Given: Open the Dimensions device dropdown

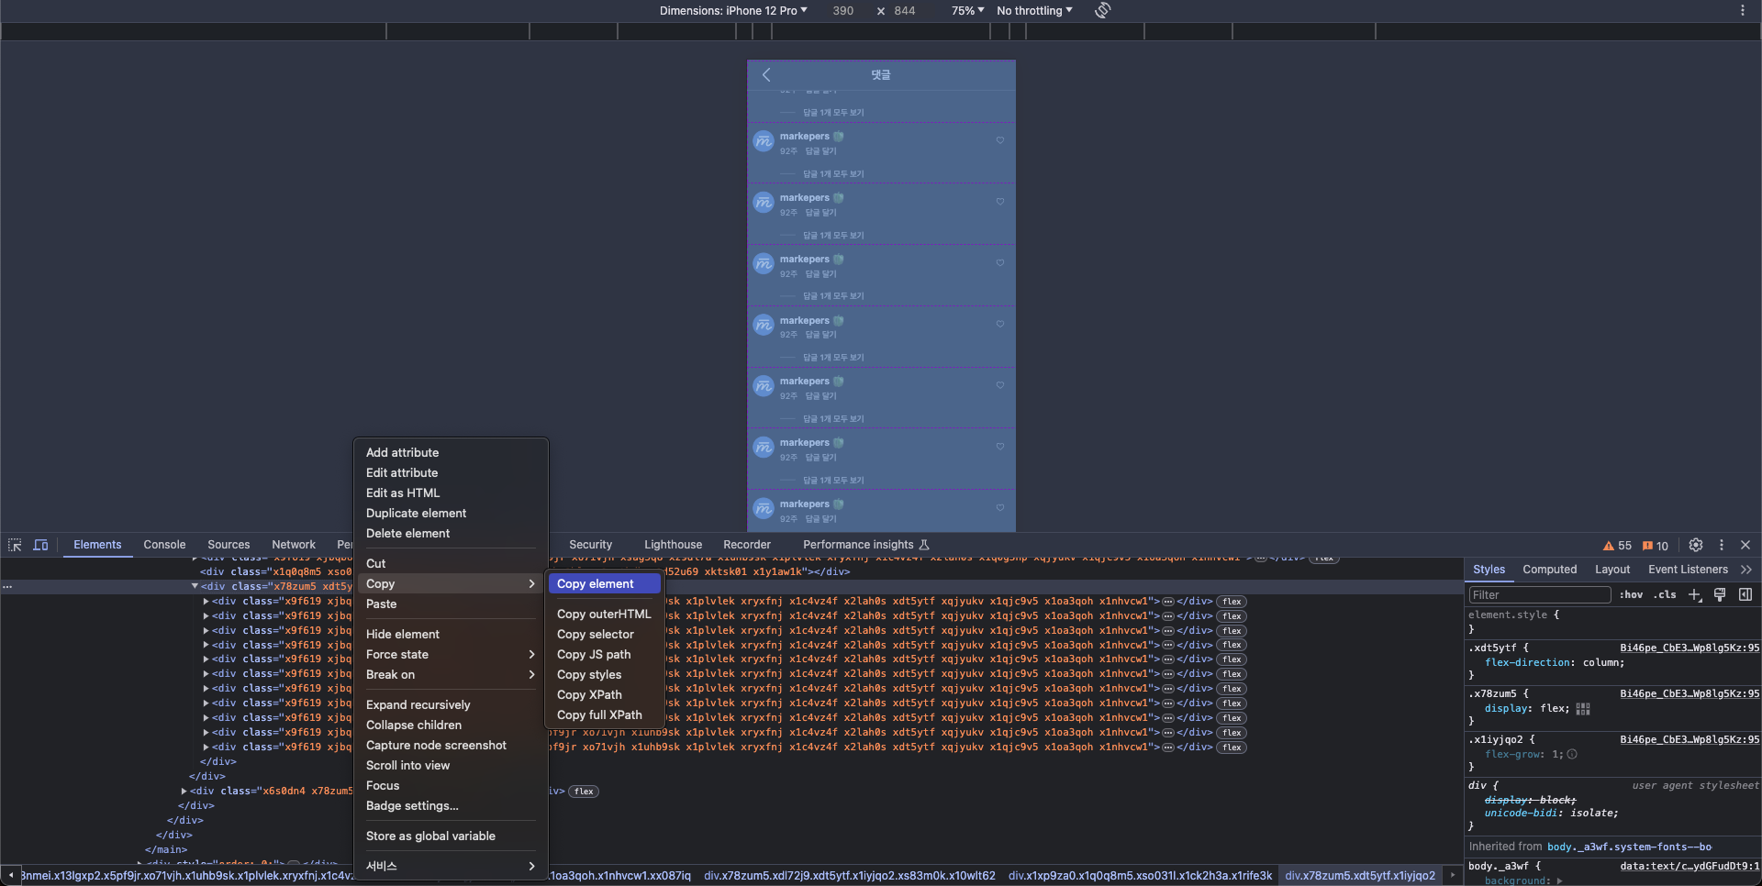Looking at the screenshot, I should 733,11.
